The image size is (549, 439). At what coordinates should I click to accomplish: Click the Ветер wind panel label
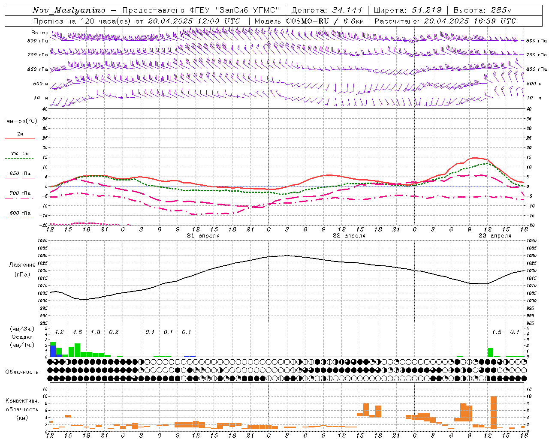tap(39, 33)
